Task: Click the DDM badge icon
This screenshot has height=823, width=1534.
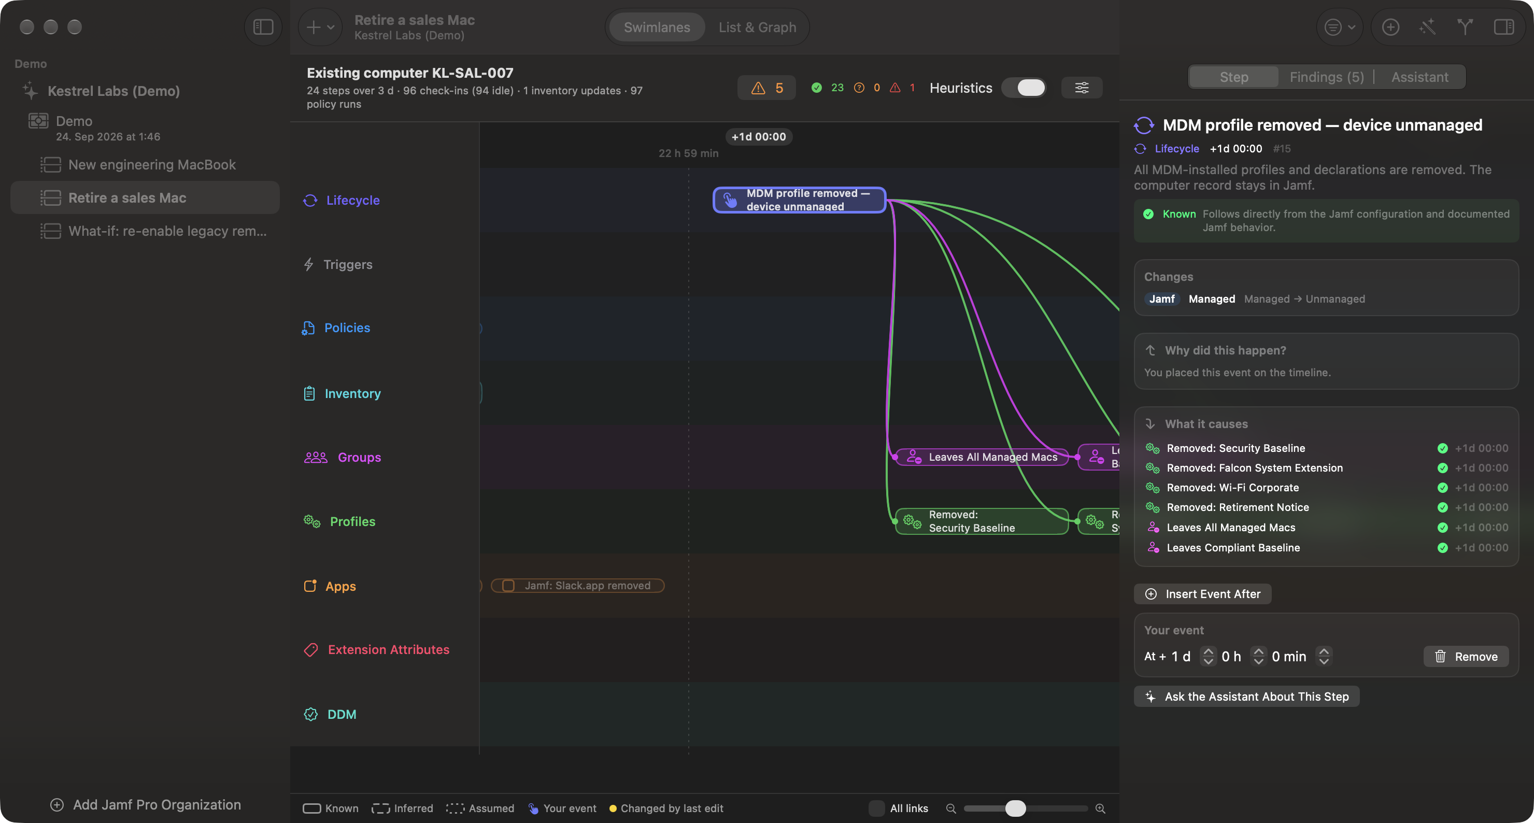Action: 311,714
